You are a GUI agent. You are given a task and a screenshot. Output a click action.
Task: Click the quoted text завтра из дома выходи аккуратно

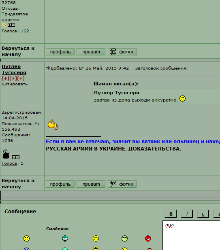pyautogui.click(x=136, y=100)
